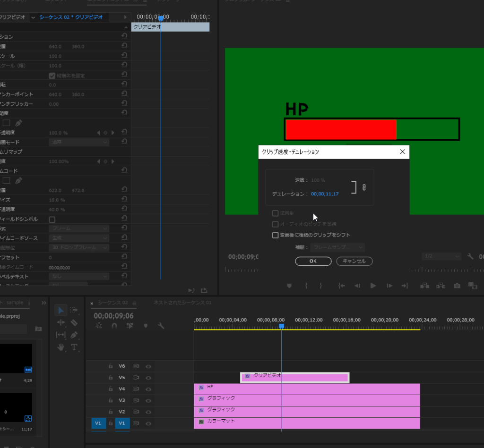Choose the Hand tool
Screen dimensions: 484x448
coord(61,347)
